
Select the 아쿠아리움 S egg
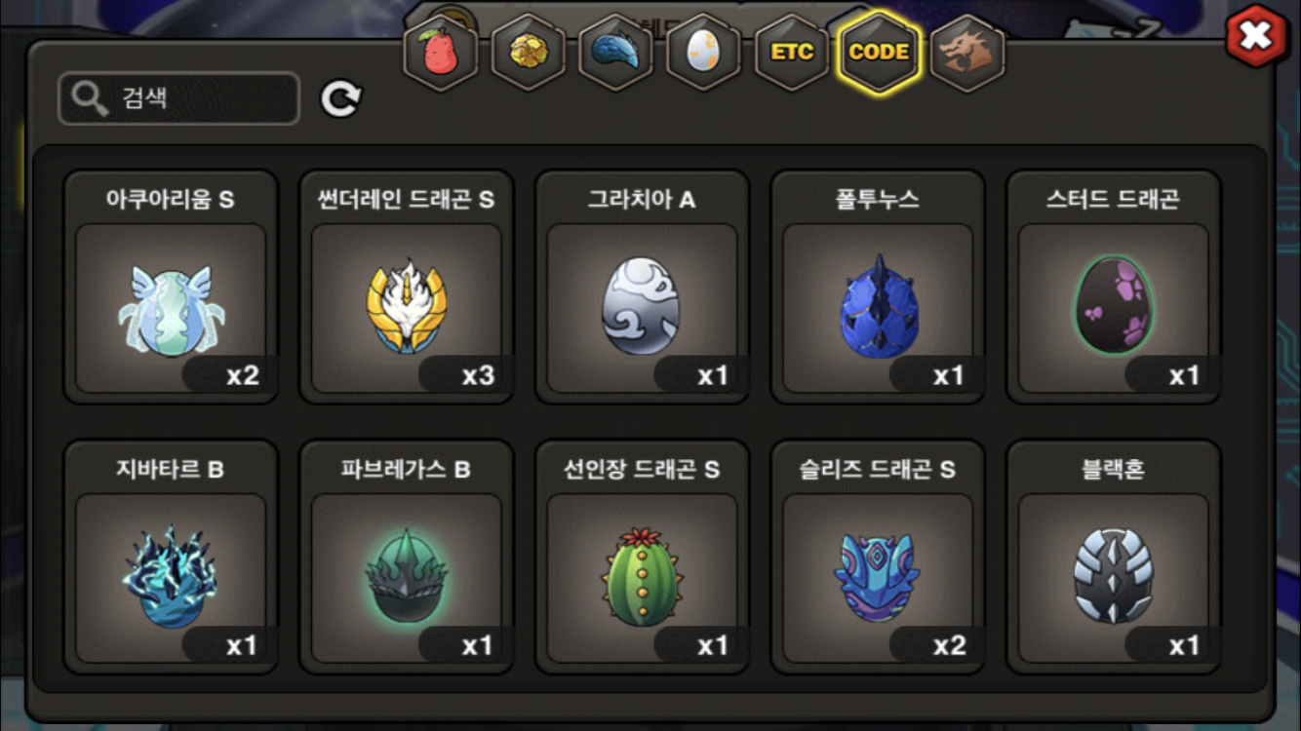171,287
